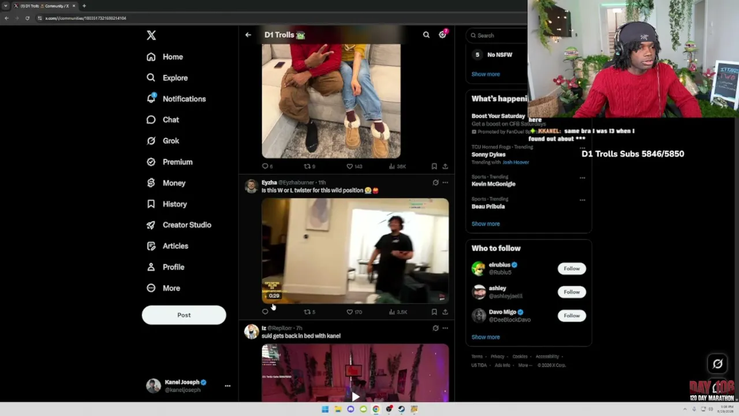The width and height of the screenshot is (739, 416).
Task: Open more options on Iz's post
Action: tap(445, 328)
